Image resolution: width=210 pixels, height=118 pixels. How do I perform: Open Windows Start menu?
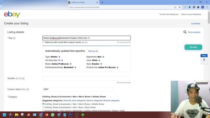[x=5, y=115]
